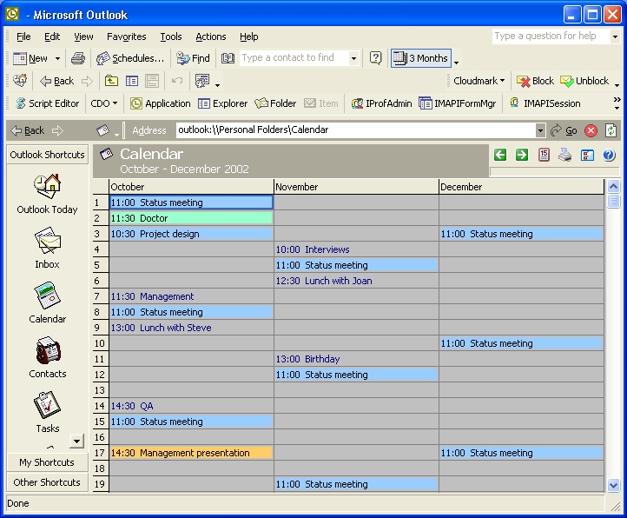Switch to Other Shortcuts group

coord(47,482)
